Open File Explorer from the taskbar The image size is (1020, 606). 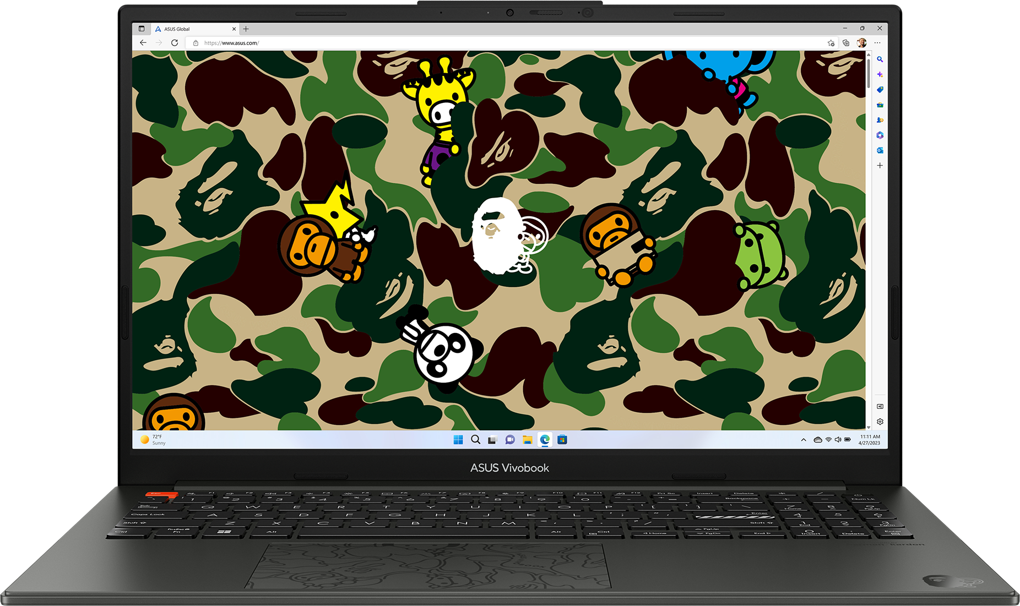click(528, 440)
